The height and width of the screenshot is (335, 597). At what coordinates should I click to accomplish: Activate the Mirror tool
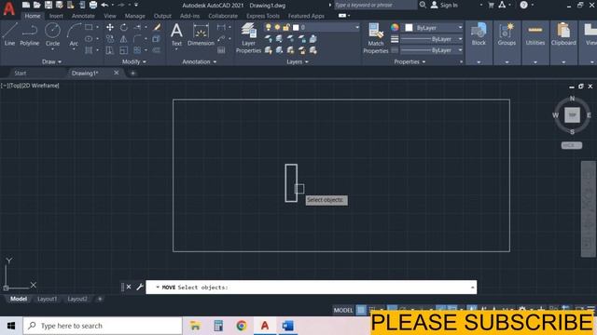(124, 39)
